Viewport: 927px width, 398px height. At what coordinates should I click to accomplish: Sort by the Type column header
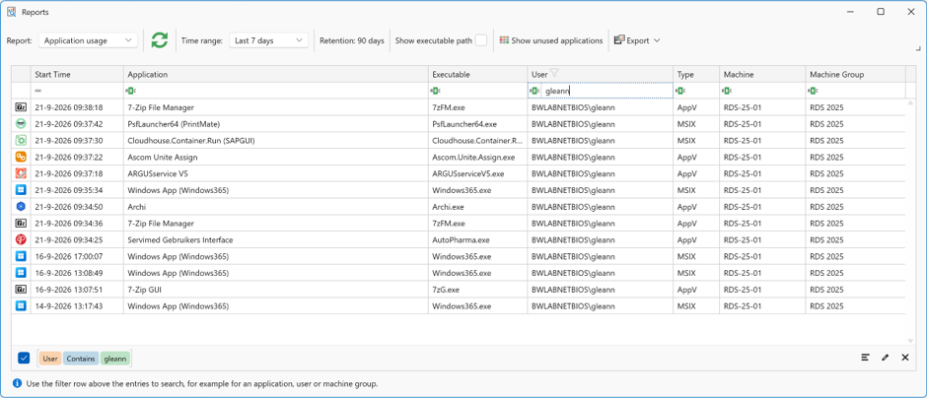696,75
